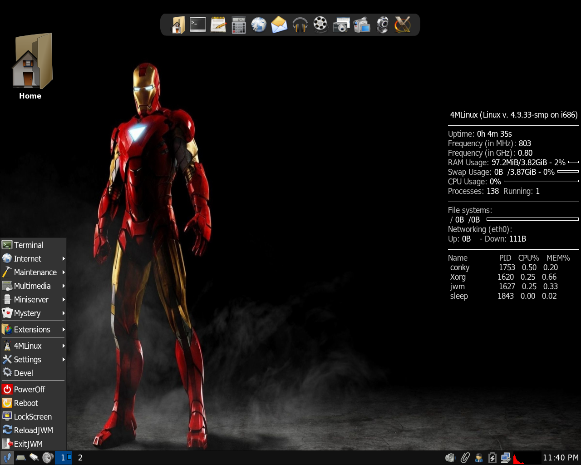The image size is (581, 465).
Task: Open the Settings submenu
Action: (33, 359)
